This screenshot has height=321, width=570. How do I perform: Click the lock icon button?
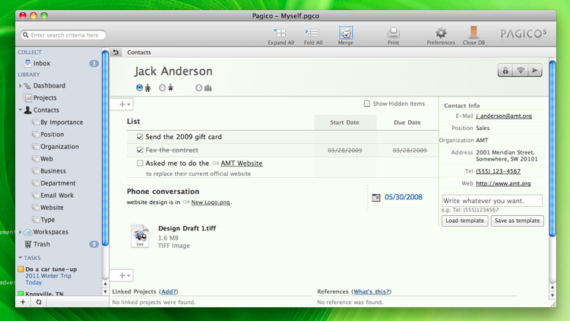[505, 70]
